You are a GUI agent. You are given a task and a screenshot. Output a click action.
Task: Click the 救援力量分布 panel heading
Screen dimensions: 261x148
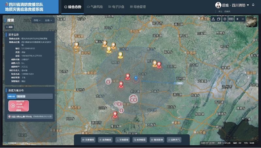pyautogui.click(x=16, y=91)
